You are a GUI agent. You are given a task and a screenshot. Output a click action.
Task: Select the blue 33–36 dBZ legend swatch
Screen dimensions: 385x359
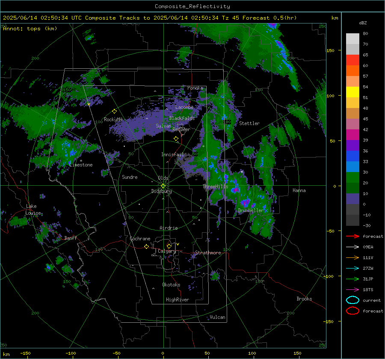click(x=352, y=156)
